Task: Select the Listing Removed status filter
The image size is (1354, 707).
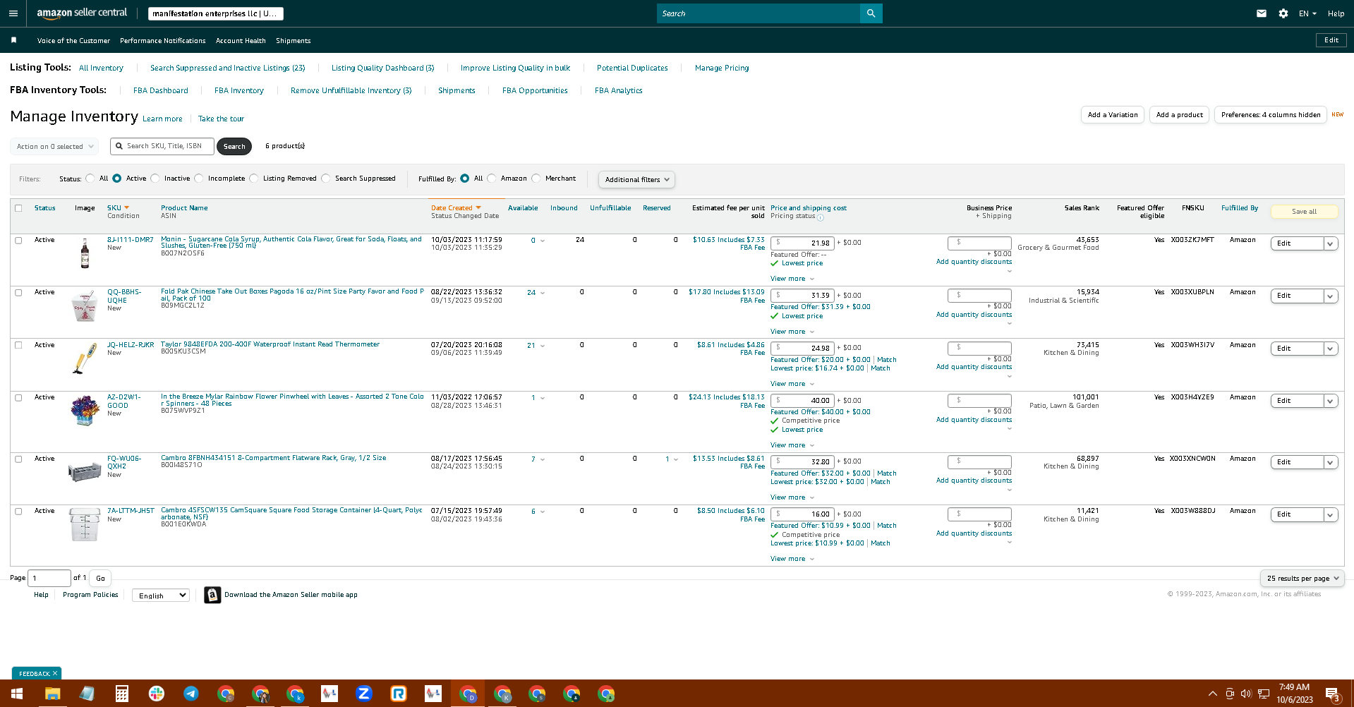Action: point(254,179)
